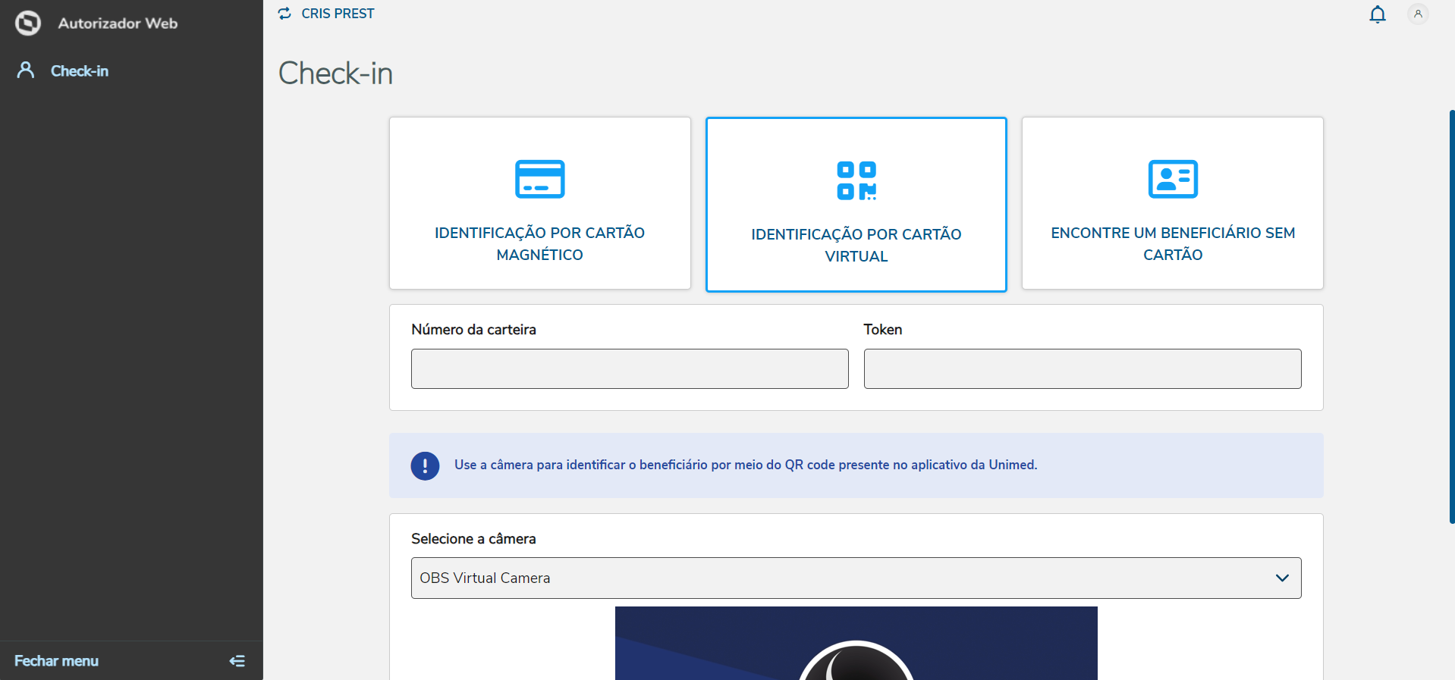Focus the Token input field

1083,368
